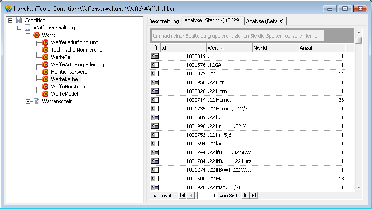372x209 pixels.
Task: Jump to the first record
Action: (x=182, y=196)
